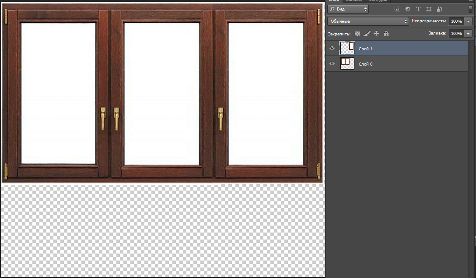476x278 pixels.
Task: Lock transparent pixels checkerboard icon
Action: coord(357,34)
